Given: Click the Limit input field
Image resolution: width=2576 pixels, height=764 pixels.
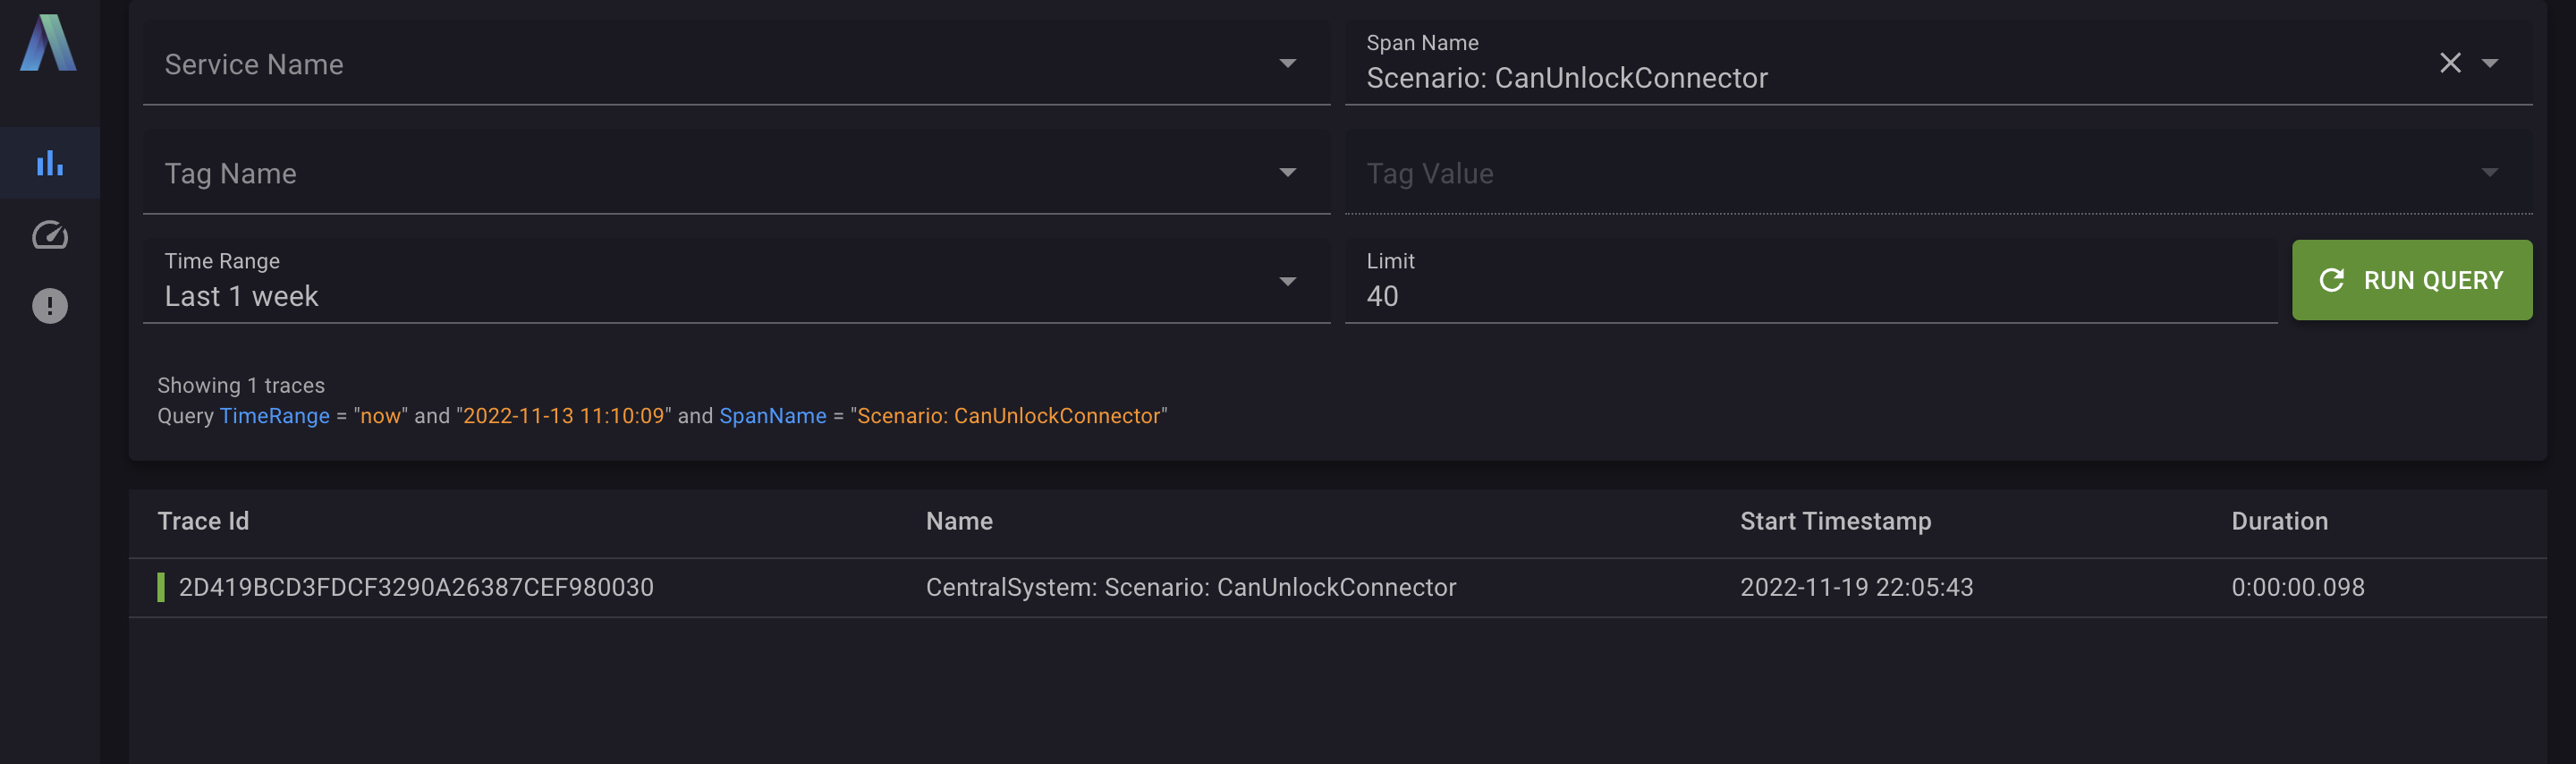Looking at the screenshot, I should click(x=1810, y=296).
